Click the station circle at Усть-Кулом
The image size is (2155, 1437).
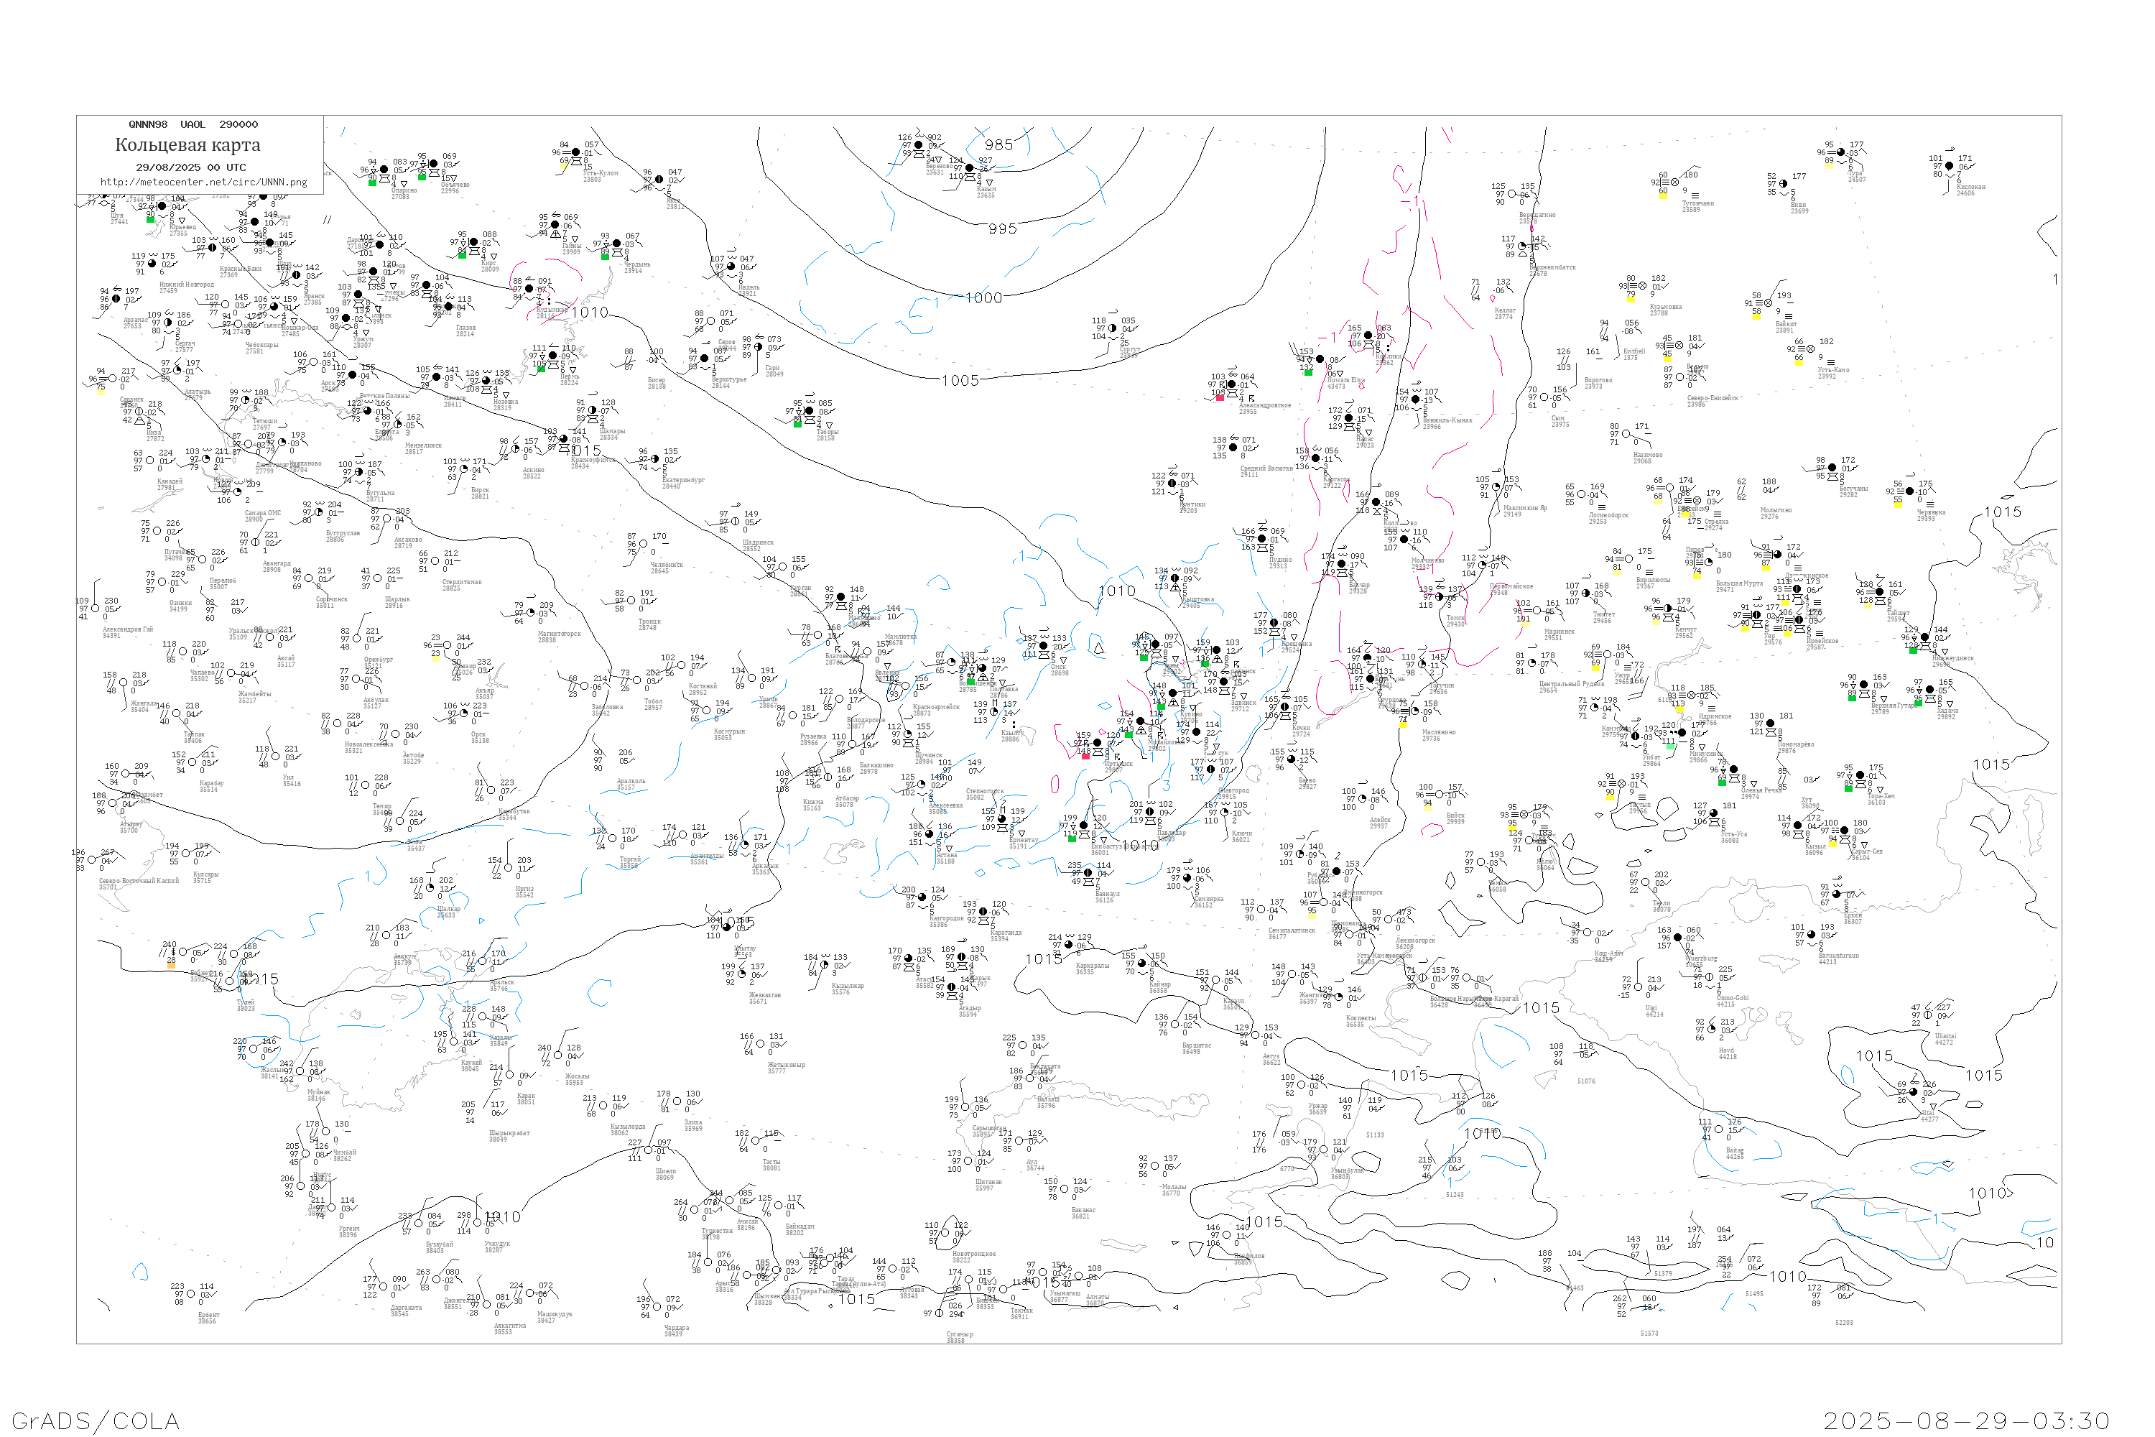[x=575, y=152]
